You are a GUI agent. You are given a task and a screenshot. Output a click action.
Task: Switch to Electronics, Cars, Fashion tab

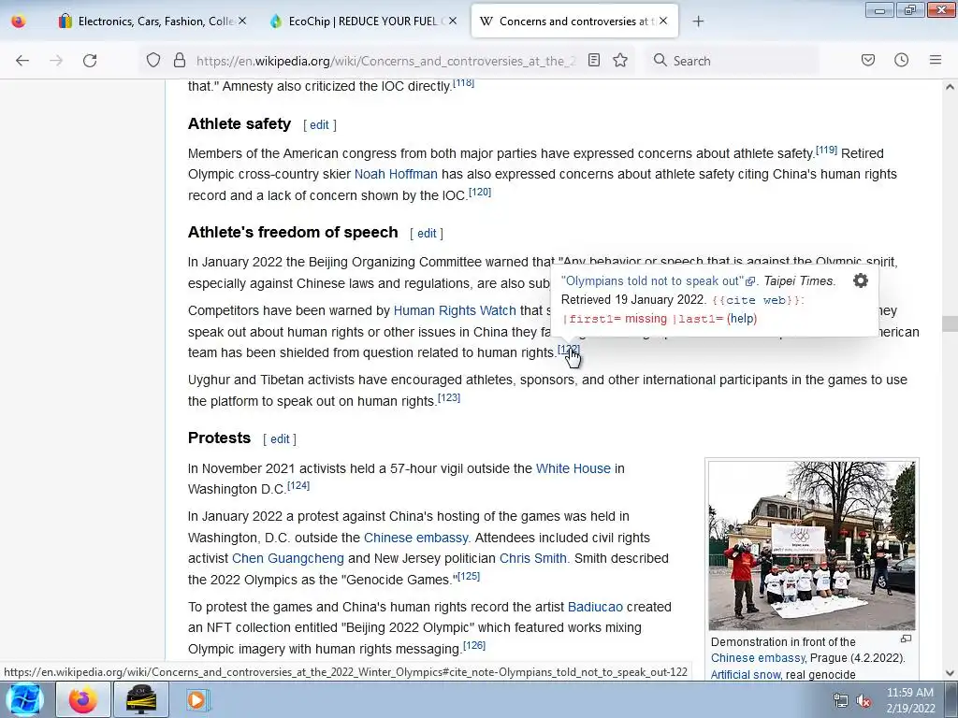pos(152,22)
